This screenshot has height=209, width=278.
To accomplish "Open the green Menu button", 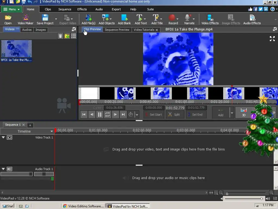I will pyautogui.click(x=11, y=9).
